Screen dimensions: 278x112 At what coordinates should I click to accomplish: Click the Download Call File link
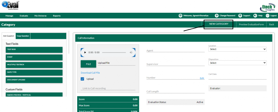pyautogui.click(x=90, y=73)
